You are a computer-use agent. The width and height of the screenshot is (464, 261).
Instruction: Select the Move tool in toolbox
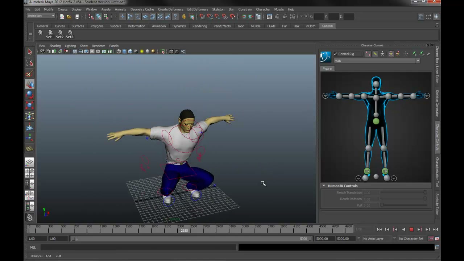coord(30,84)
